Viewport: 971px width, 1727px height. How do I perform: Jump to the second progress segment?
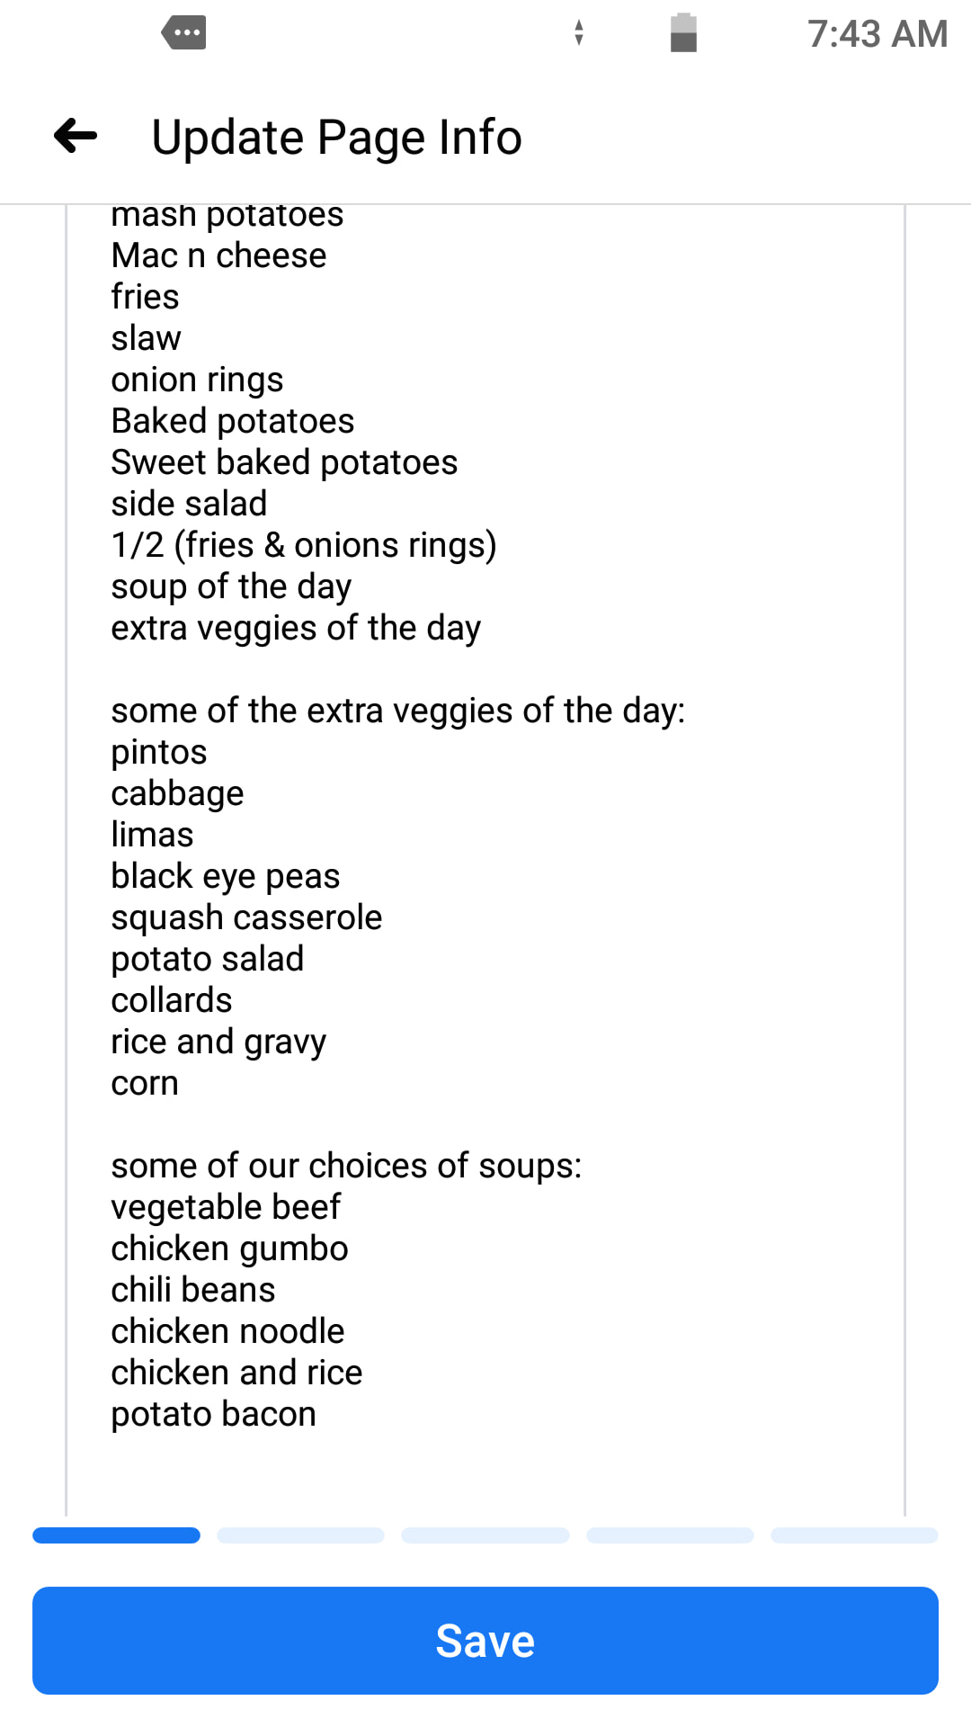301,1535
